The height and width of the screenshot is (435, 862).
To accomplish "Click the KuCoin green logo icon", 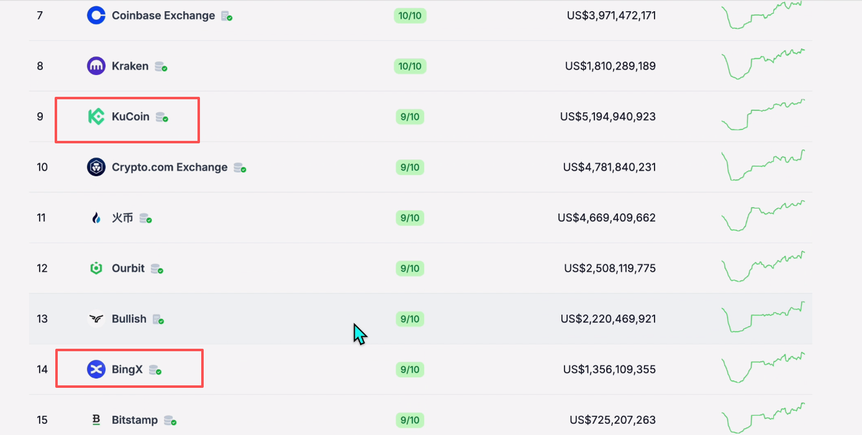I will tap(96, 117).
